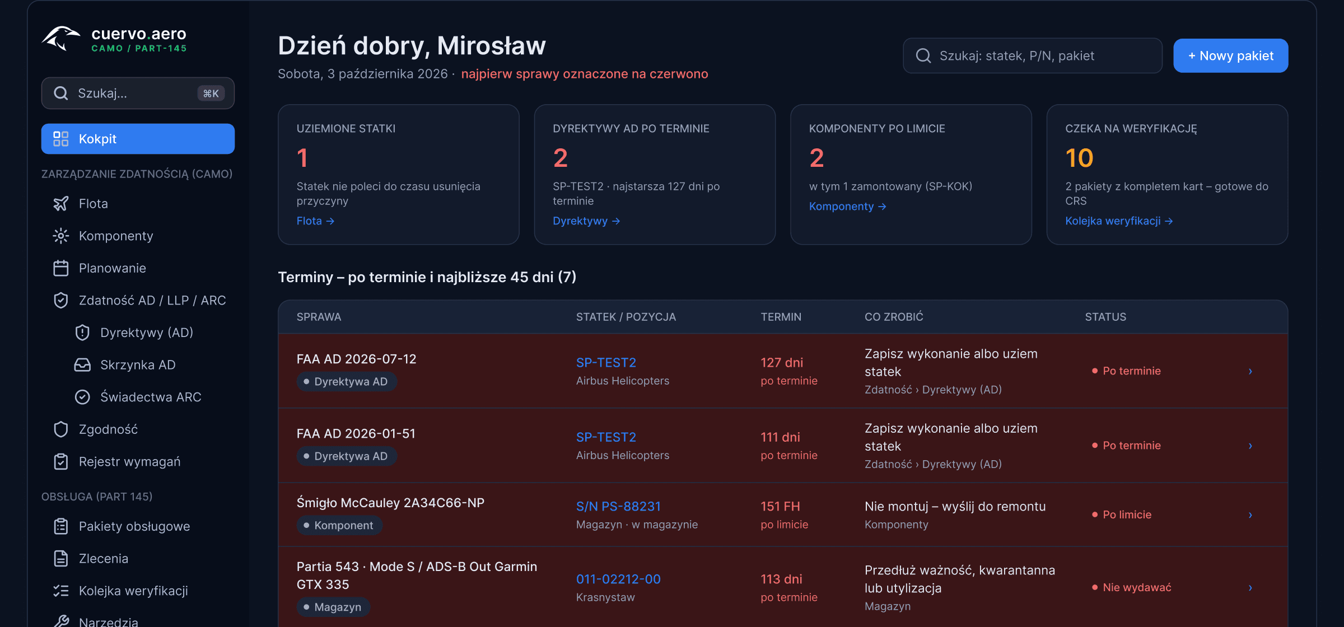Click the Dyrektywy (AD) shield-alert icon
Screen dimensions: 1344x627
tap(82, 333)
